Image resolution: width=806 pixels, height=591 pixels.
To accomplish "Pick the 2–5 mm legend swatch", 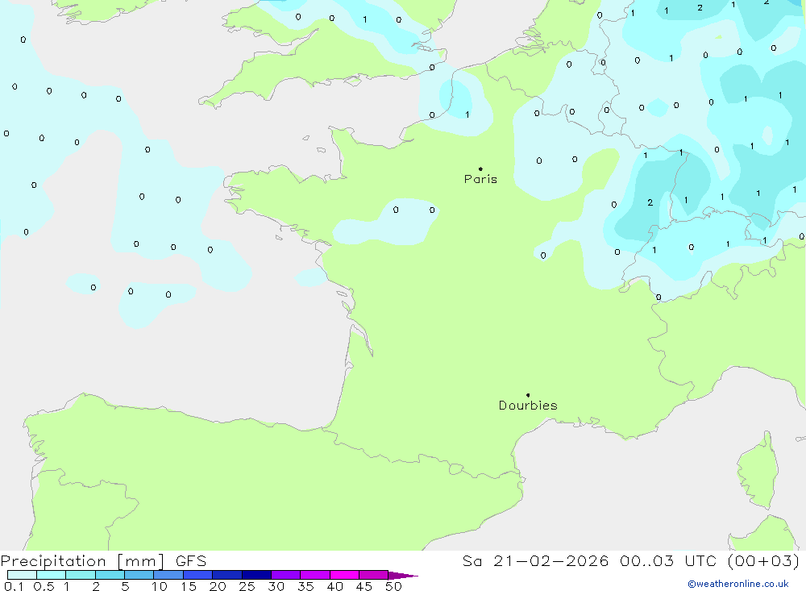I will click(110, 575).
